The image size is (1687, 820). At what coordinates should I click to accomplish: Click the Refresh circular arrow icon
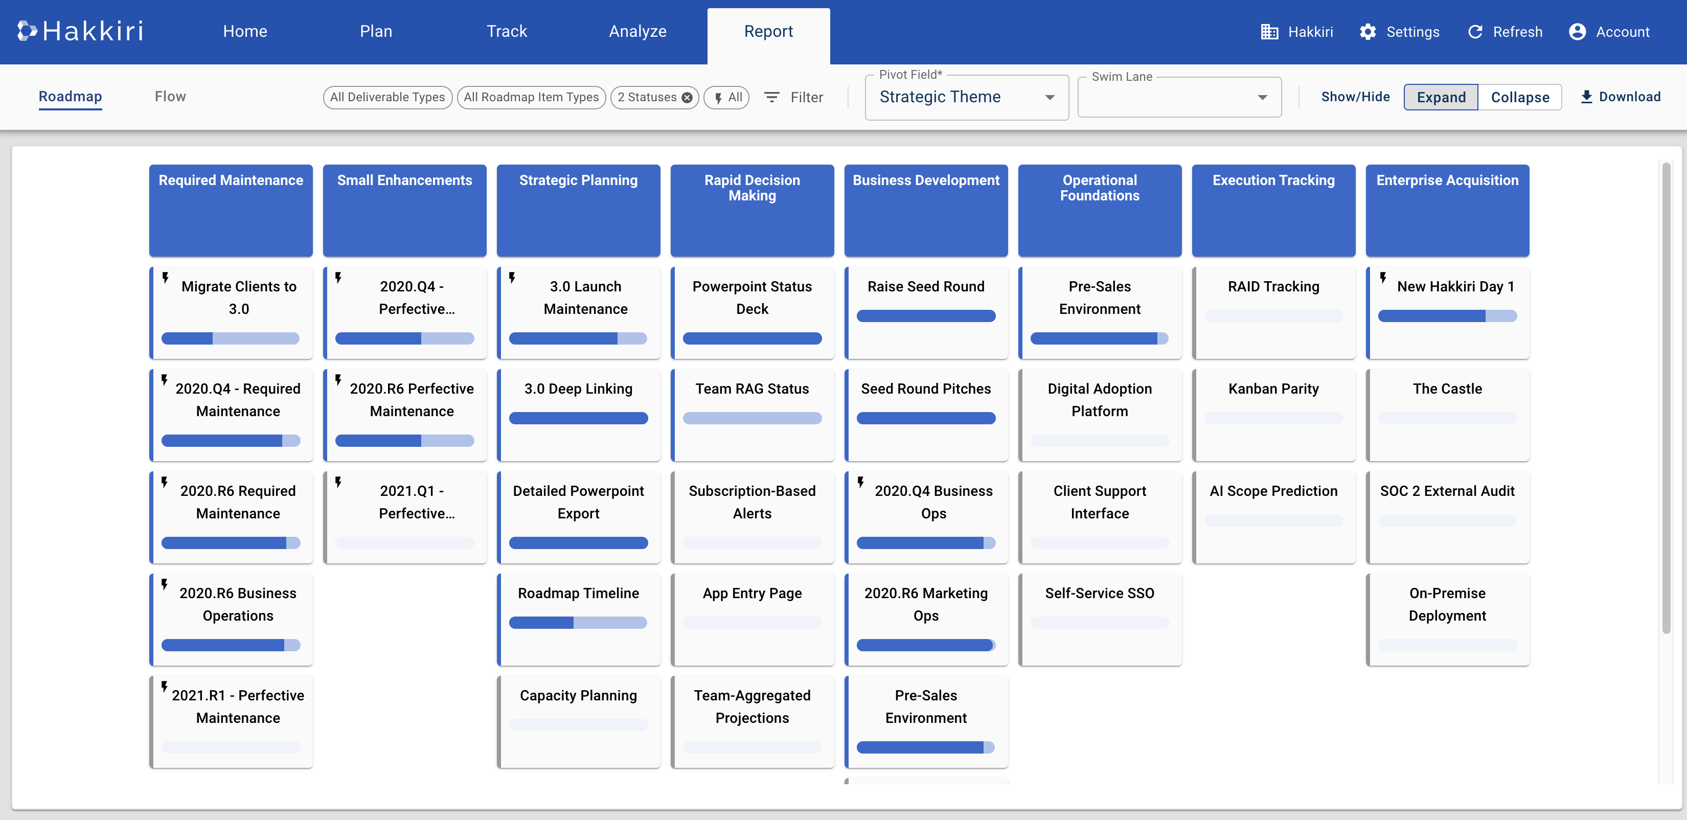click(x=1475, y=31)
